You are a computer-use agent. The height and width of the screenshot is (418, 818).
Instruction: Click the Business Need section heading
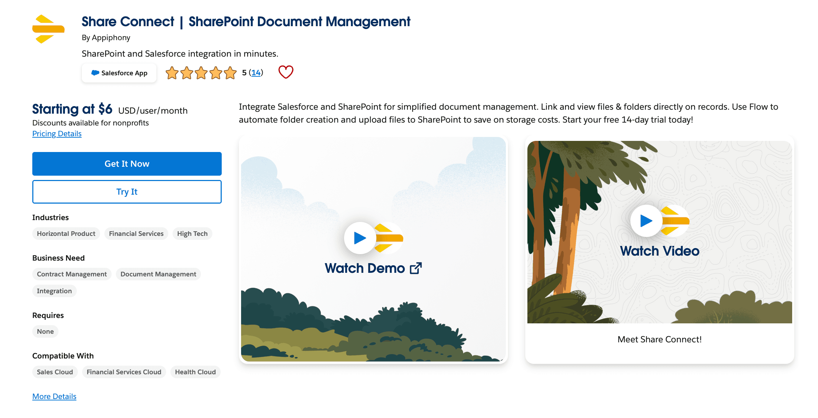click(x=58, y=258)
